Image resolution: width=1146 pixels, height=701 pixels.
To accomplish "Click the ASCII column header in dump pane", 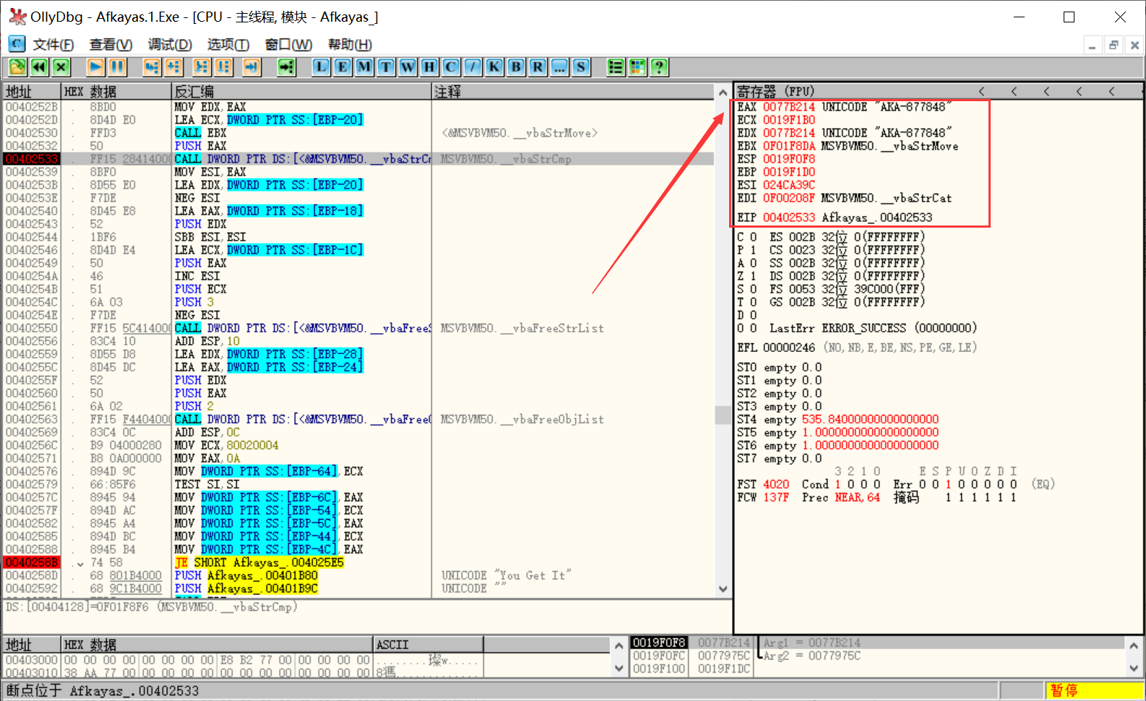I will click(x=428, y=645).
